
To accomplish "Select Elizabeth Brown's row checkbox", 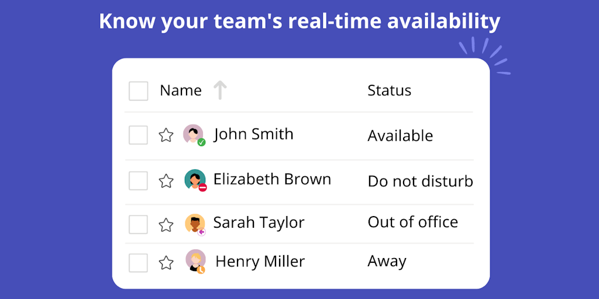I will coord(139,180).
